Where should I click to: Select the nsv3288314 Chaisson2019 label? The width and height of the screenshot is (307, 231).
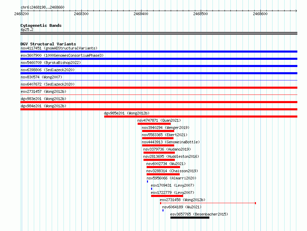click(x=172, y=171)
